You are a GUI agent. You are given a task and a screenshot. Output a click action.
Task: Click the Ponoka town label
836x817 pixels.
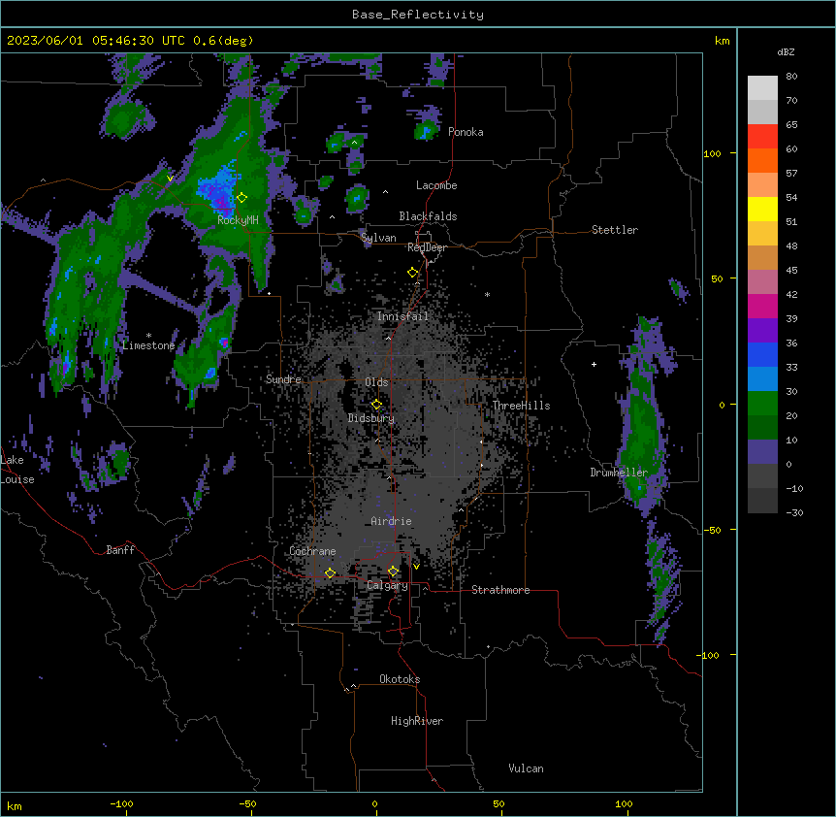click(466, 132)
